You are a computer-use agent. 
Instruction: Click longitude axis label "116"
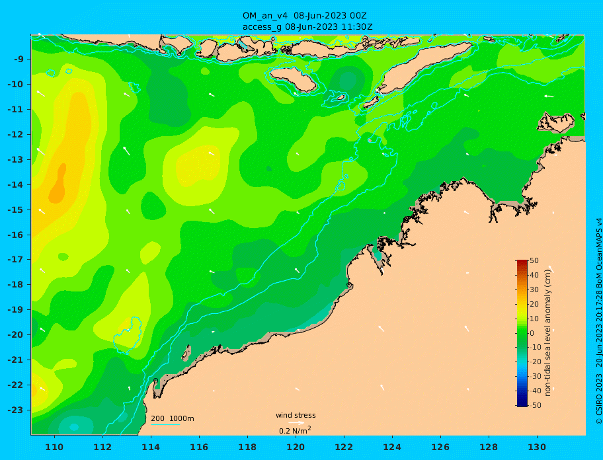[x=199, y=447]
